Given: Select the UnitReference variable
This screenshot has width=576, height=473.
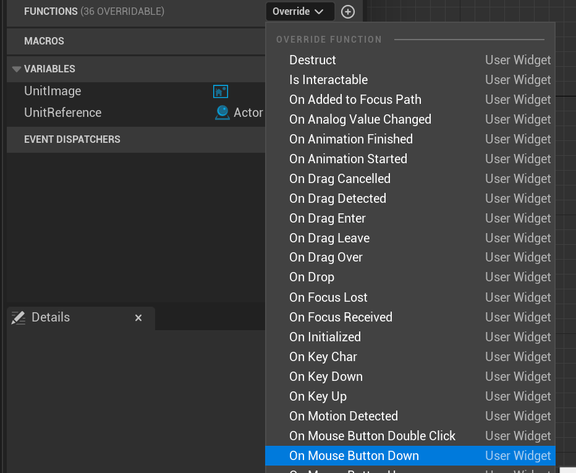Looking at the screenshot, I should 62,113.
